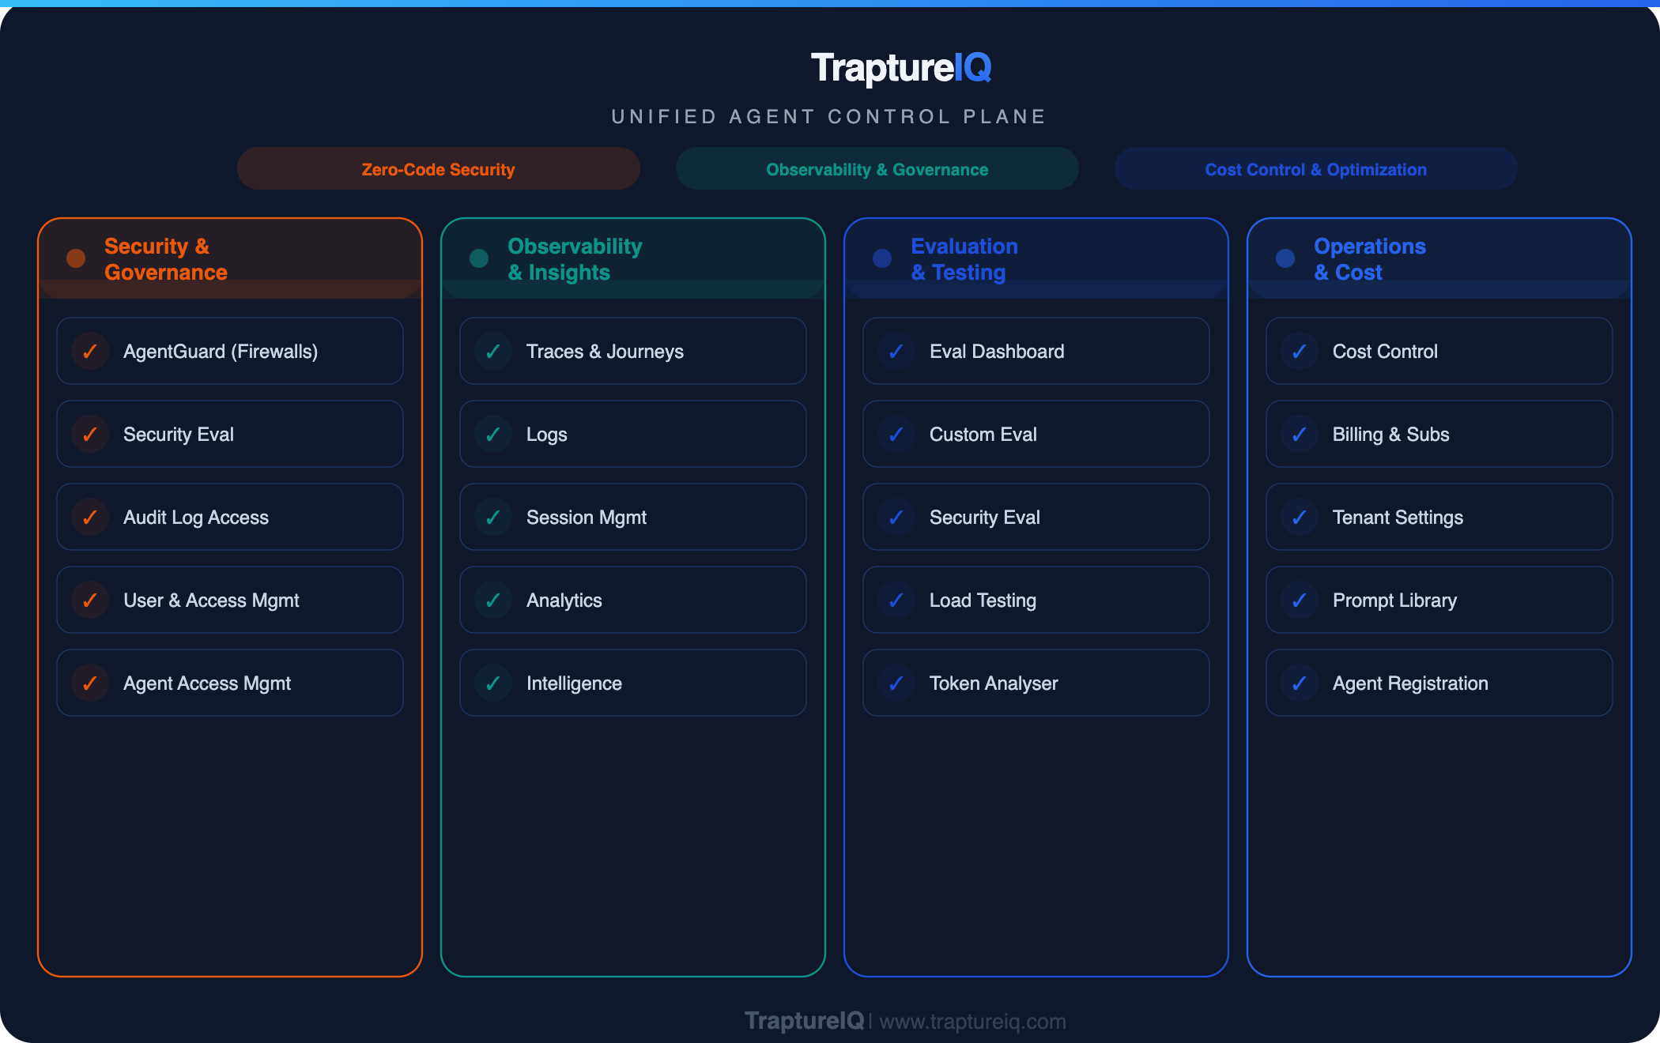Select the Token Analyser card

tap(1036, 683)
